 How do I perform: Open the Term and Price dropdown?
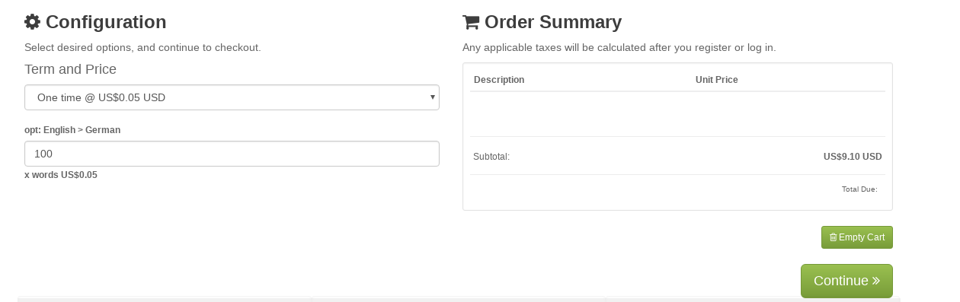[x=232, y=97]
